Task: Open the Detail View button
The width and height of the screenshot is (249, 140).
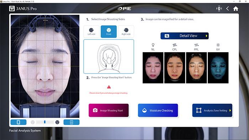Action: pyautogui.click(x=185, y=36)
